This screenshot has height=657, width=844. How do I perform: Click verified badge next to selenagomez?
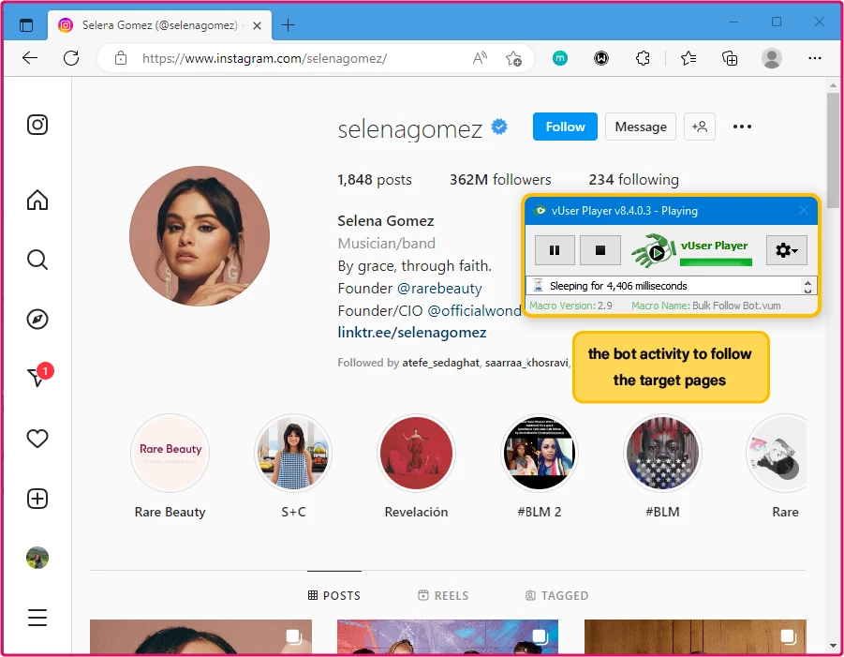point(499,127)
